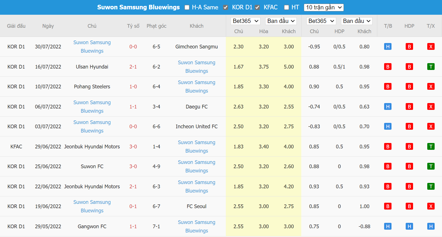The height and width of the screenshot is (237, 442).
Task: Click B badge in HDP column for 30/07/2022 row
Action: tap(409, 46)
